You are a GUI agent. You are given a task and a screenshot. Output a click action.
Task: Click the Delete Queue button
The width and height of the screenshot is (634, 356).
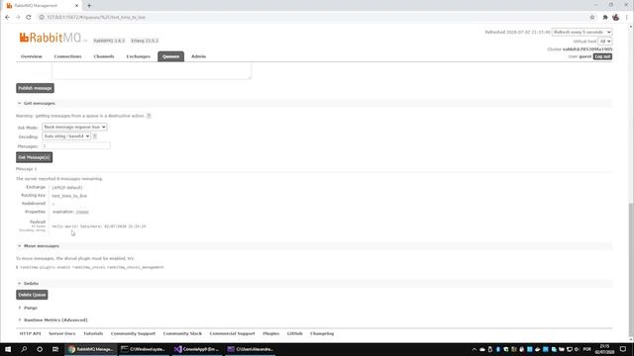click(32, 295)
